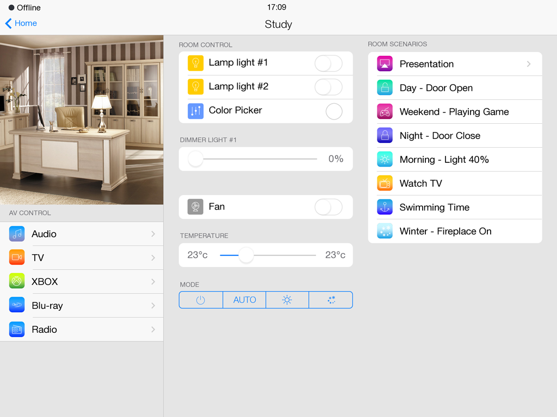Select the power-off mode segment
Screen dimensions: 557x417
[201, 300]
